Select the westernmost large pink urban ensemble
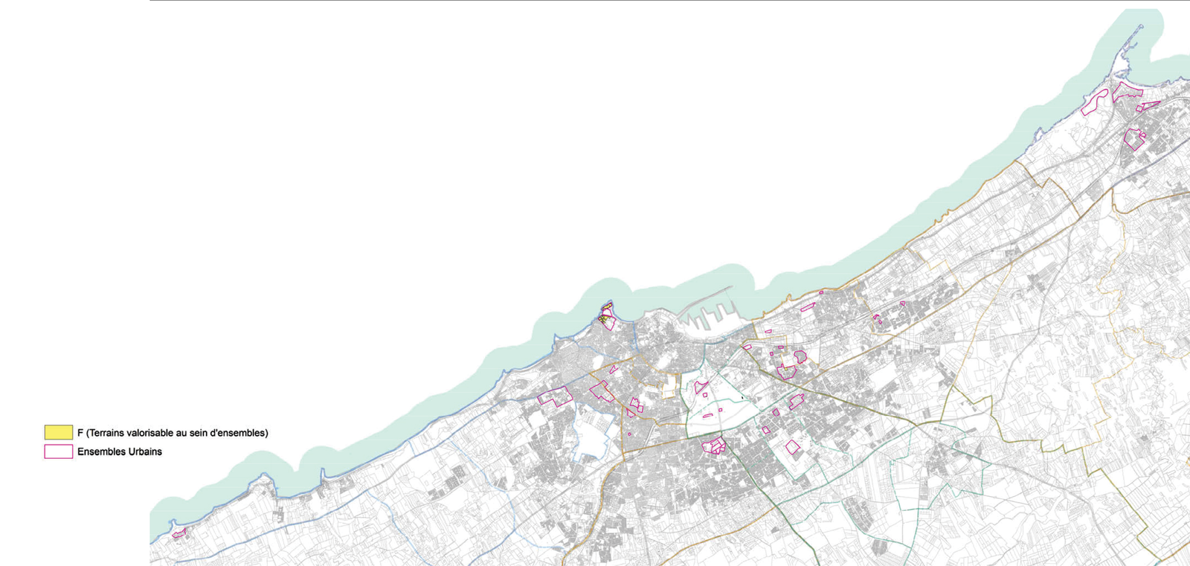Viewport: 1190px width, 566px height. tap(555, 396)
